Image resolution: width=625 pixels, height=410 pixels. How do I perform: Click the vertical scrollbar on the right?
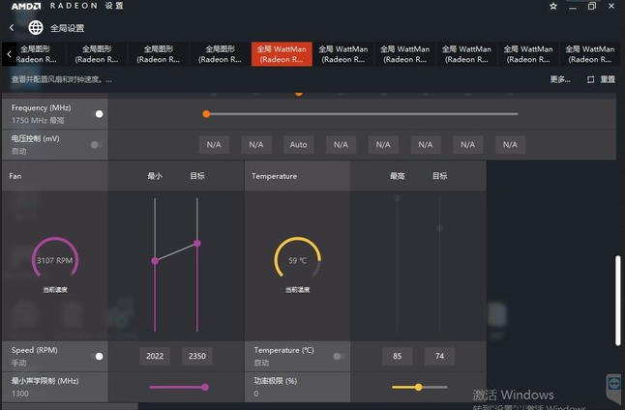618,301
